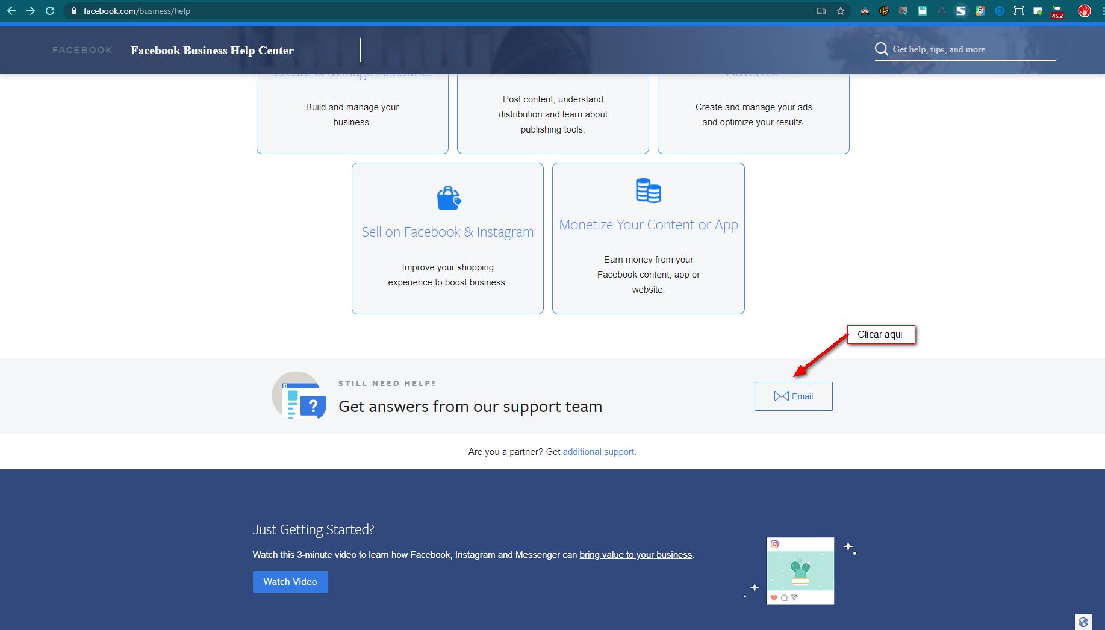Click 'Get answers from our support team' heading
Screen dimensions: 1105x630
point(470,407)
